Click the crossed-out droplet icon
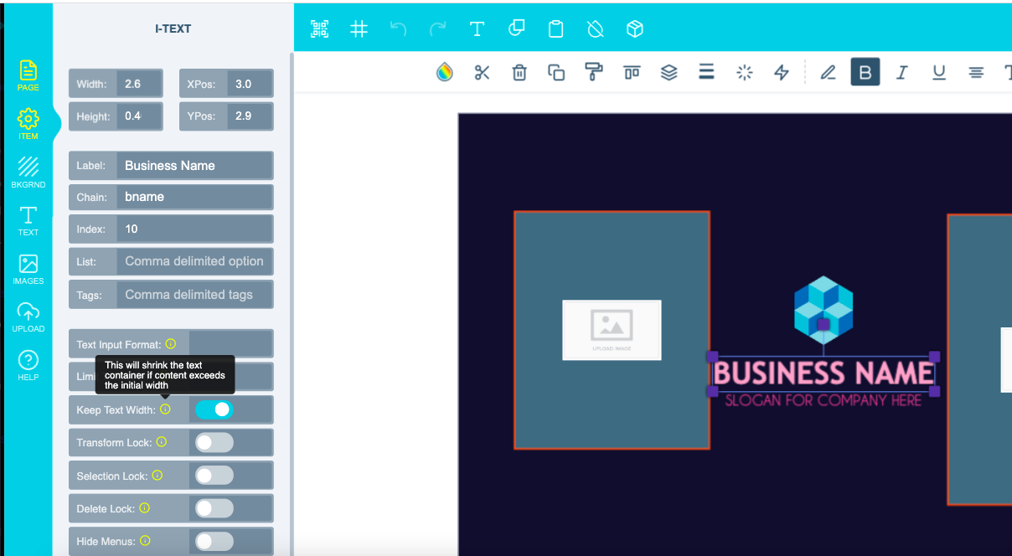Screen dimensions: 1012x556 coord(596,29)
